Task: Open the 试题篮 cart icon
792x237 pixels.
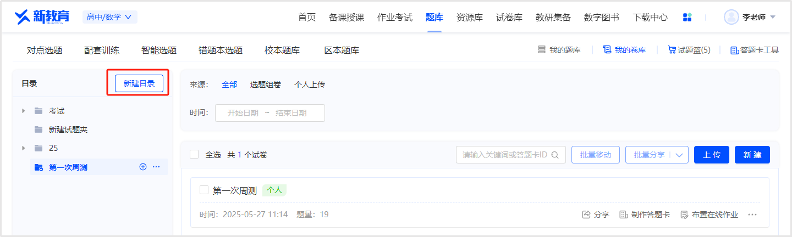Action: [x=672, y=50]
